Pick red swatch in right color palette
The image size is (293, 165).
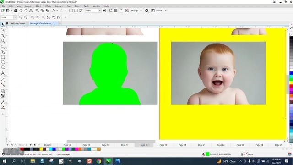(x=291, y=86)
